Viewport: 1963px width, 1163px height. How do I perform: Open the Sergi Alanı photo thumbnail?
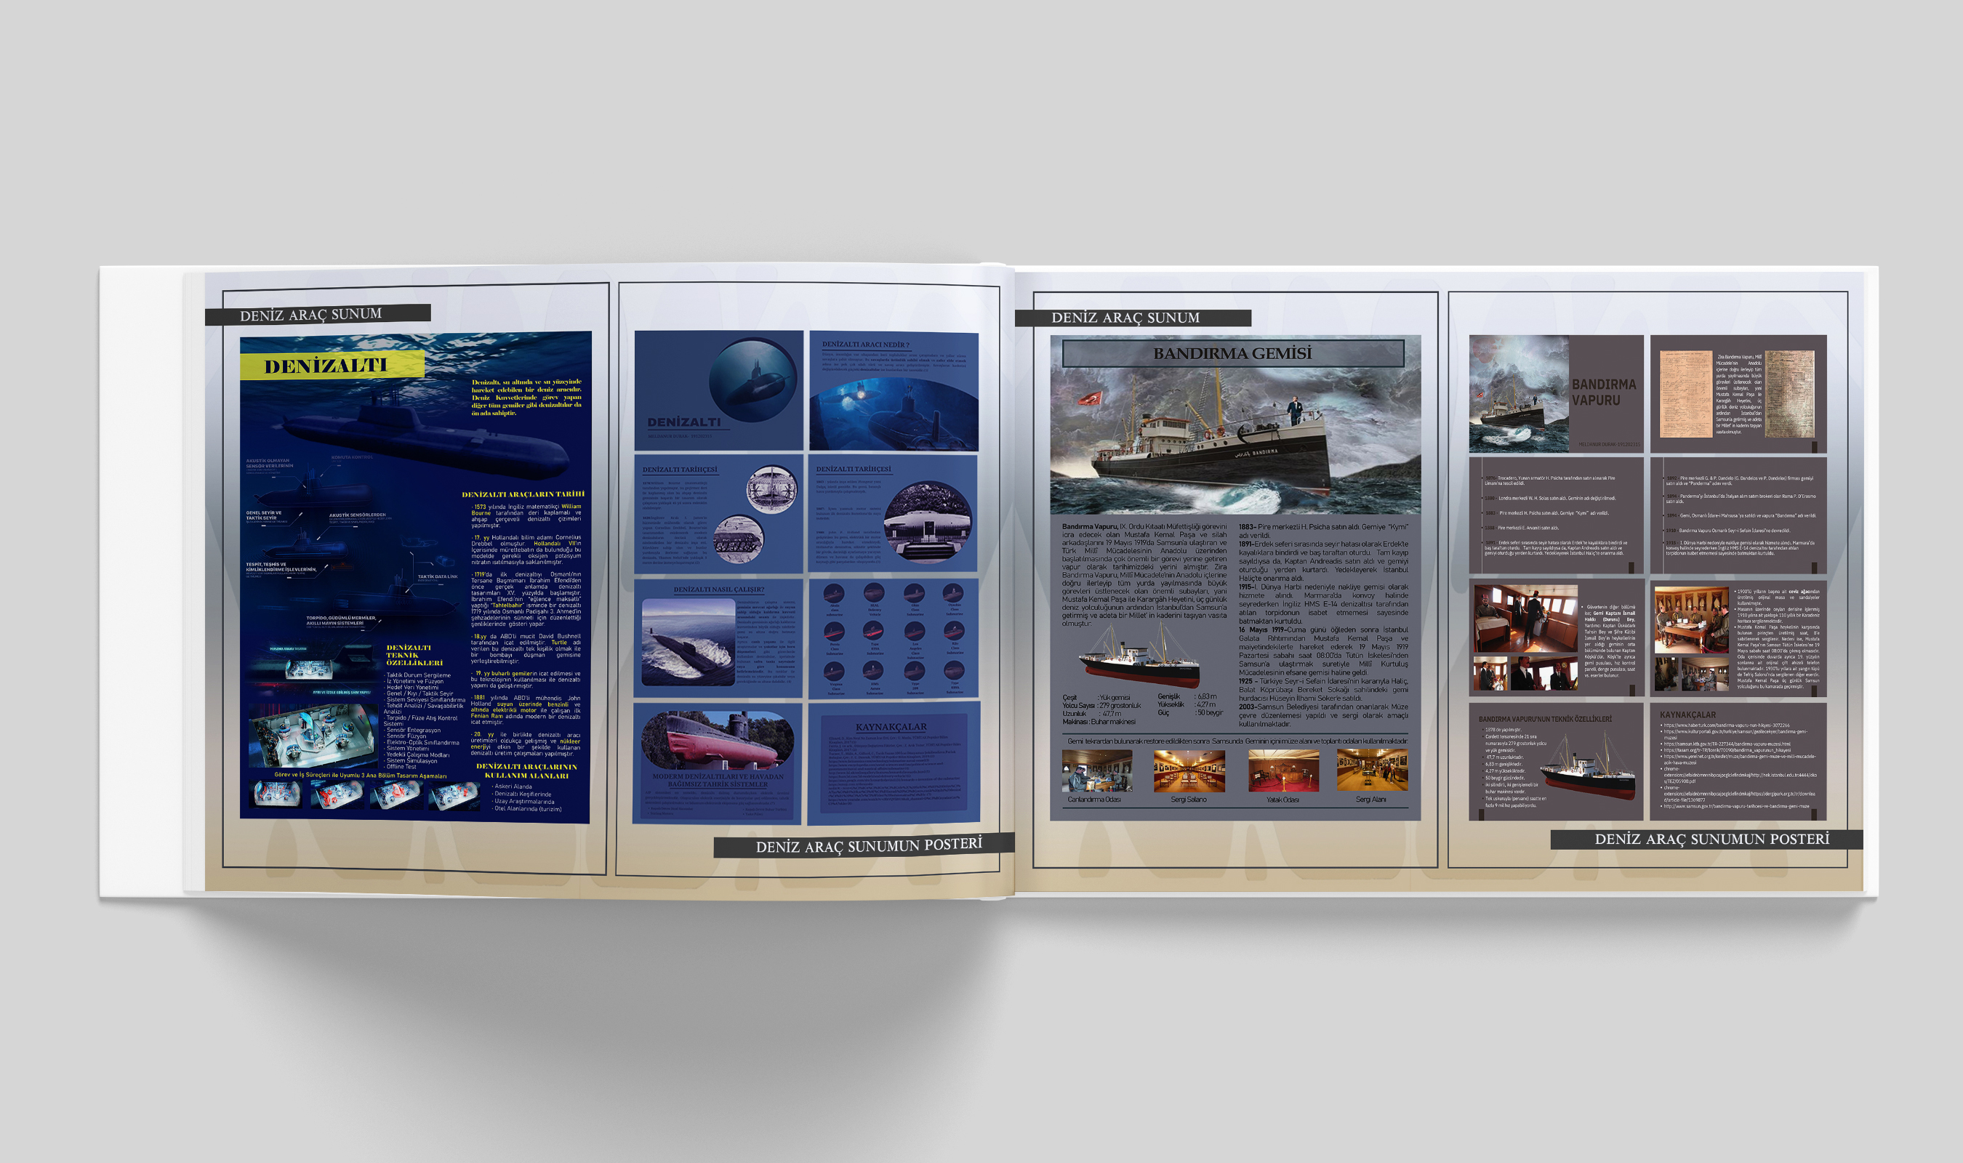point(1371,770)
